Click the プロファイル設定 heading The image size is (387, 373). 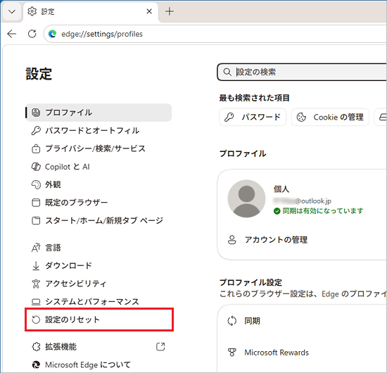coord(250,282)
